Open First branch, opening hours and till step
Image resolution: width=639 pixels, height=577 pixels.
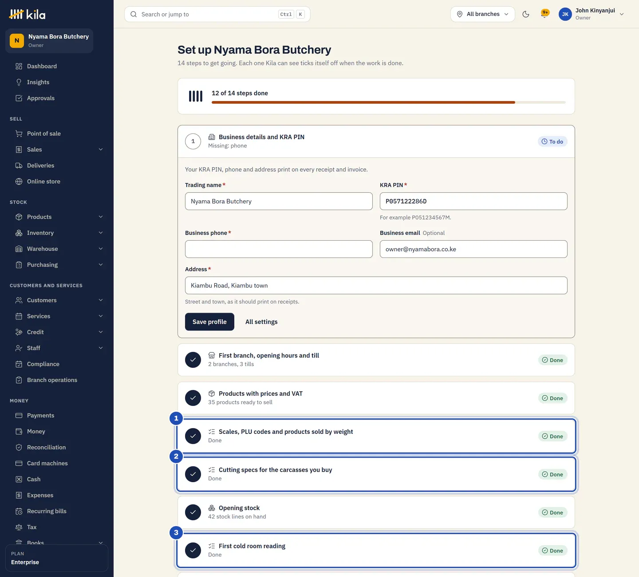click(x=376, y=360)
